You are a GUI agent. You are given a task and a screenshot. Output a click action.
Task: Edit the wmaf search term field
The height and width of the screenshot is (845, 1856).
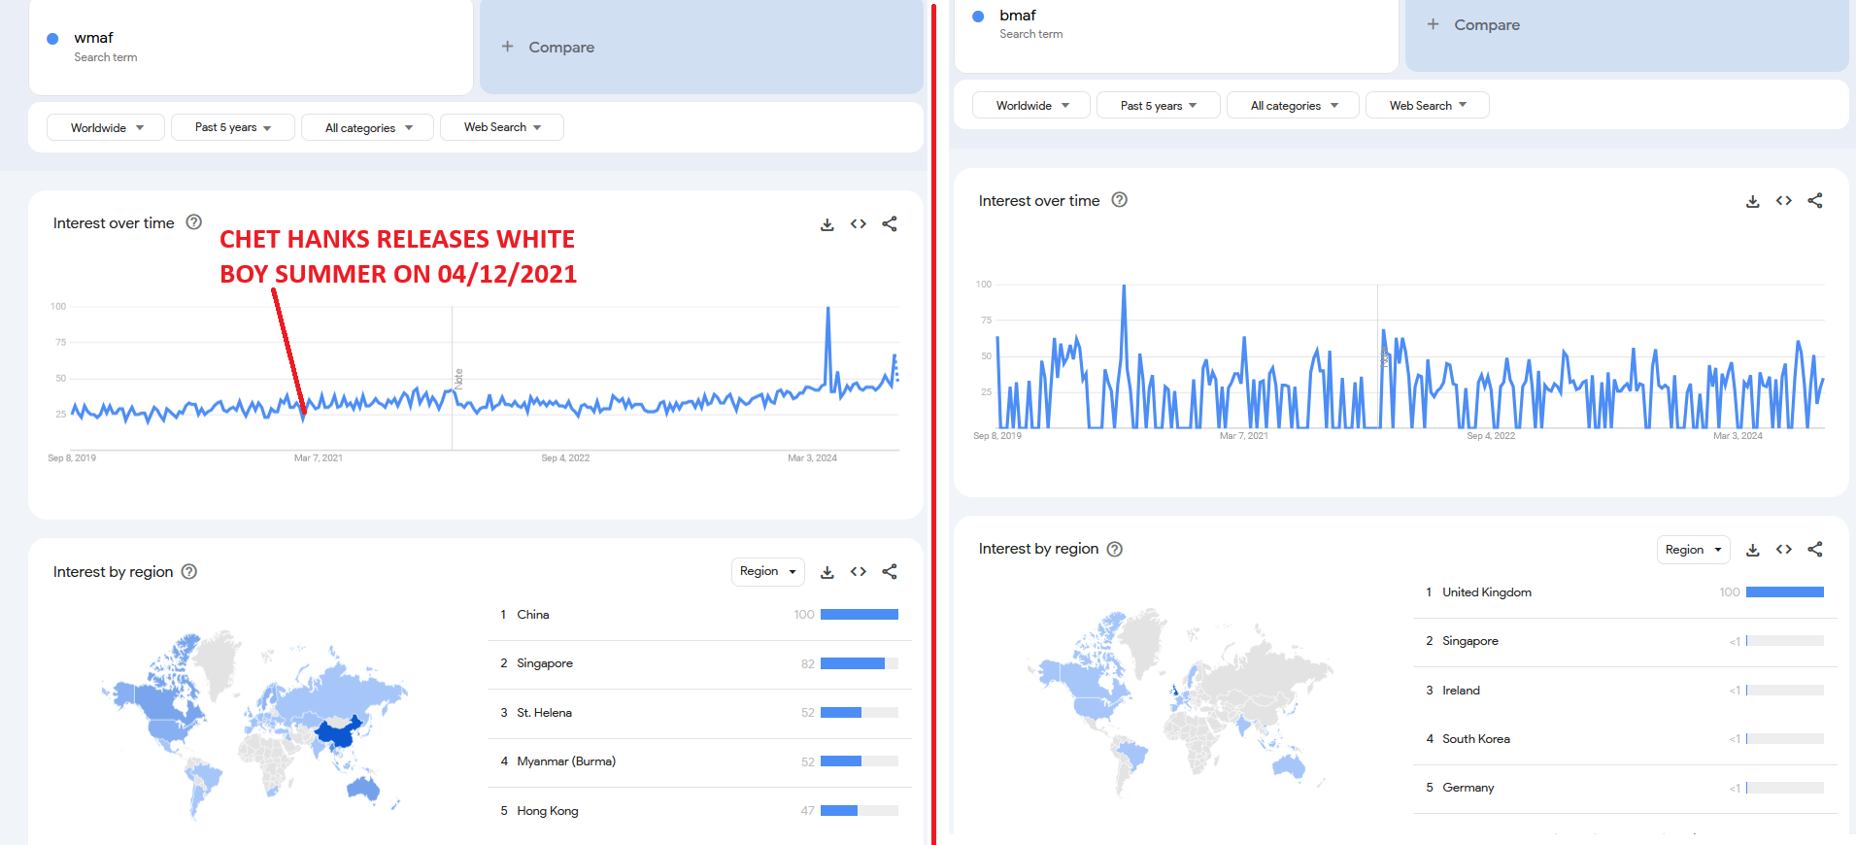pyautogui.click(x=251, y=47)
